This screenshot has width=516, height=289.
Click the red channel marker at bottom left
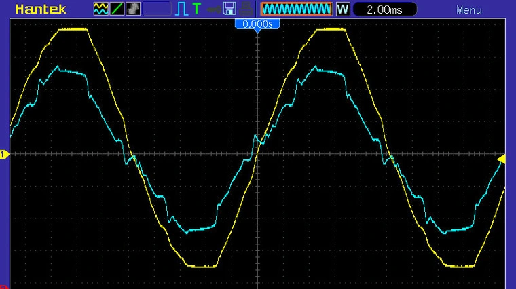click(3, 286)
